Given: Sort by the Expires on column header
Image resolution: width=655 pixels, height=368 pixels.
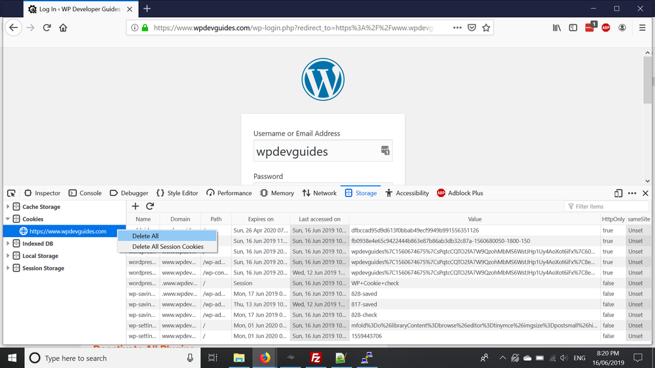Looking at the screenshot, I should pyautogui.click(x=261, y=219).
